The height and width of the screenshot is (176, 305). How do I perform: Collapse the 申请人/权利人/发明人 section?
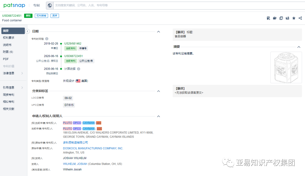158,116
